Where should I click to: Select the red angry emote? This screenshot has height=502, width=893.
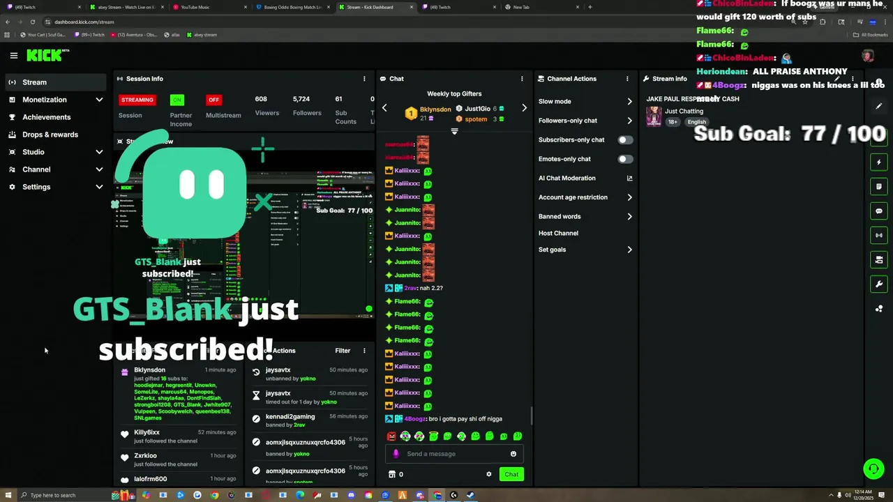[x=391, y=436]
